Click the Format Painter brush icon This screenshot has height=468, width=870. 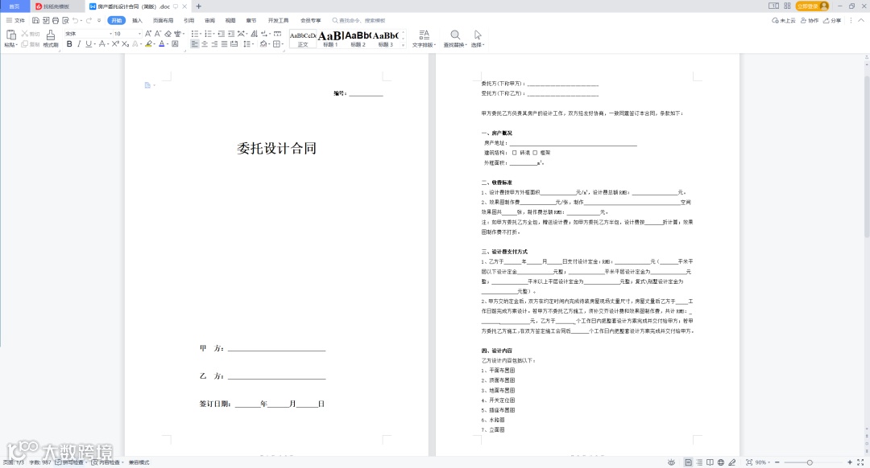tap(51, 35)
